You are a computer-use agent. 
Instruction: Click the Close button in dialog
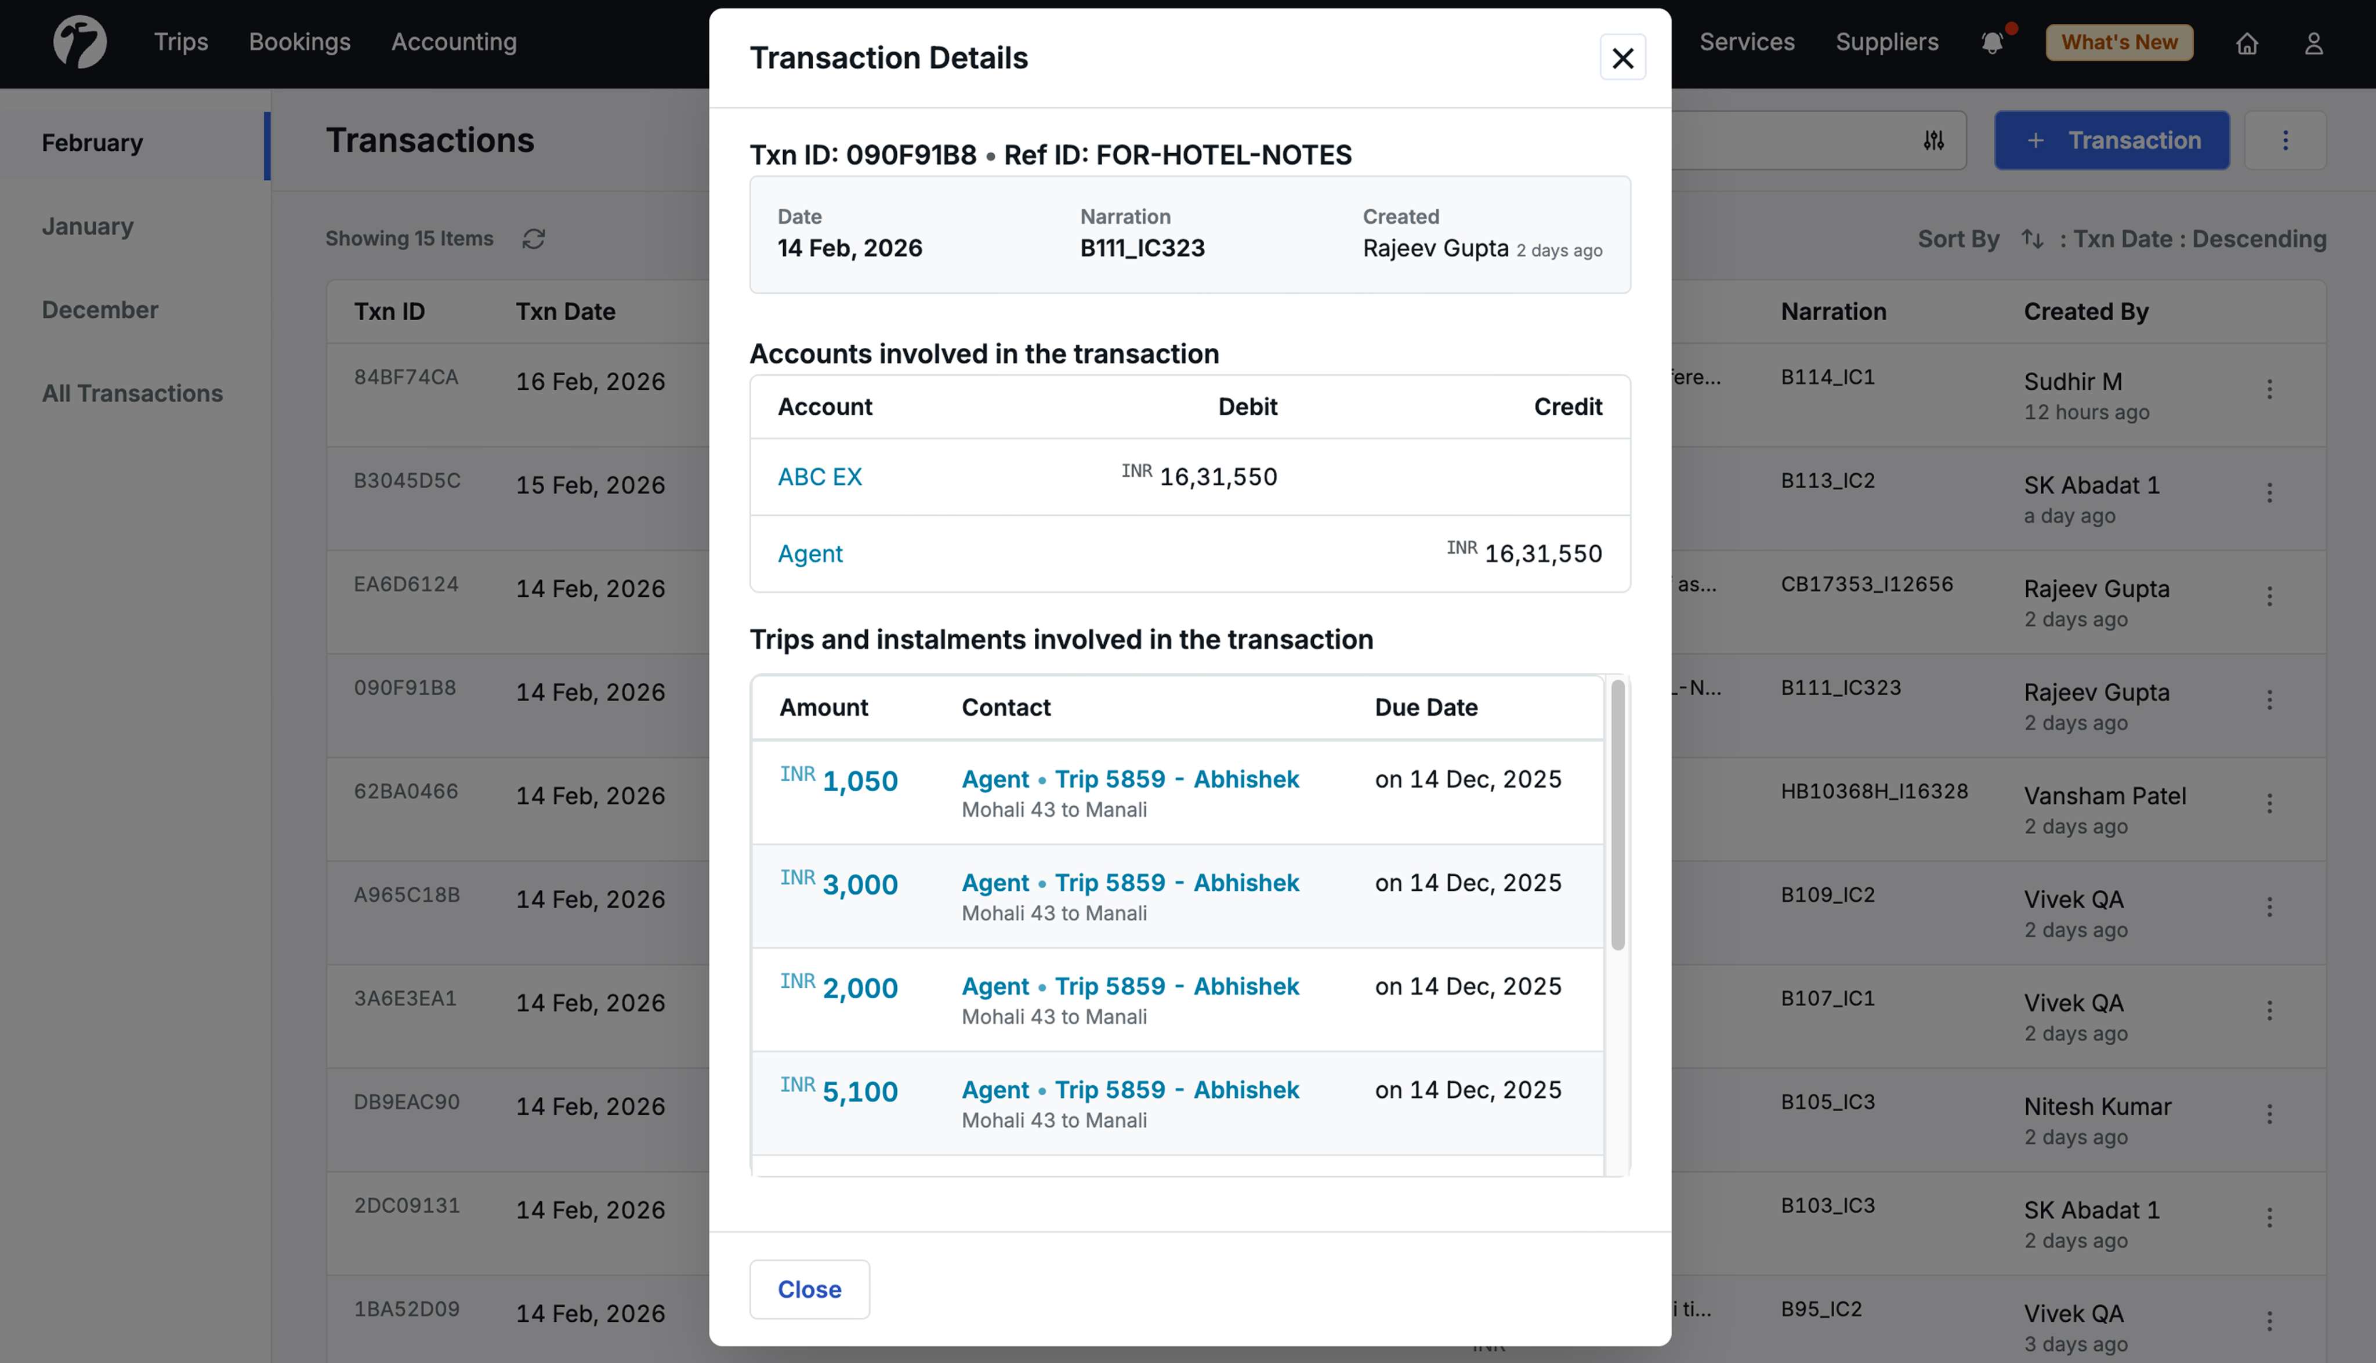pyautogui.click(x=809, y=1289)
